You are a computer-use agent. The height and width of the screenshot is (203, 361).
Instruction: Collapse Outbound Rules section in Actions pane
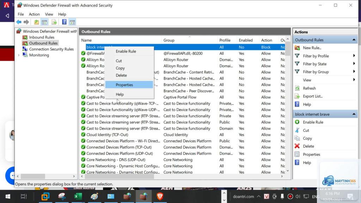354,40
